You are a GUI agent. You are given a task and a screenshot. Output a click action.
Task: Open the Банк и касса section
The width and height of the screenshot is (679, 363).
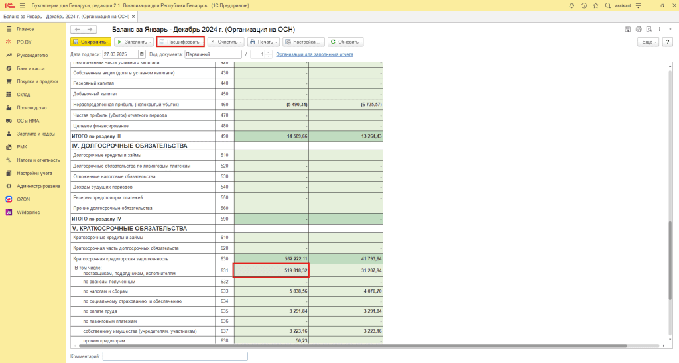pos(31,68)
